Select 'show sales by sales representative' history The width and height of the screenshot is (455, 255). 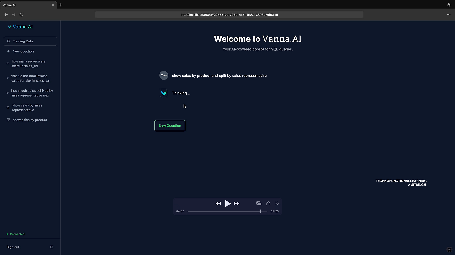27,108
